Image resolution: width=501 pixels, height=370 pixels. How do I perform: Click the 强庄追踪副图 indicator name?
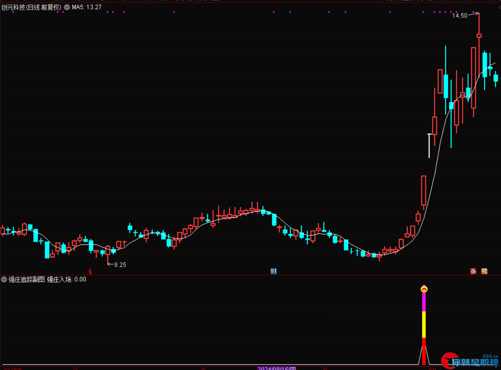(x=27, y=279)
